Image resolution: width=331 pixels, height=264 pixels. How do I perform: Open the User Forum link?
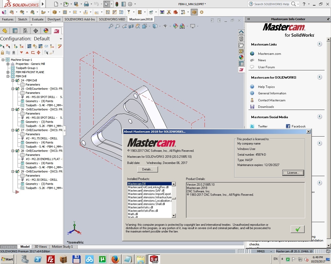pos(266,67)
